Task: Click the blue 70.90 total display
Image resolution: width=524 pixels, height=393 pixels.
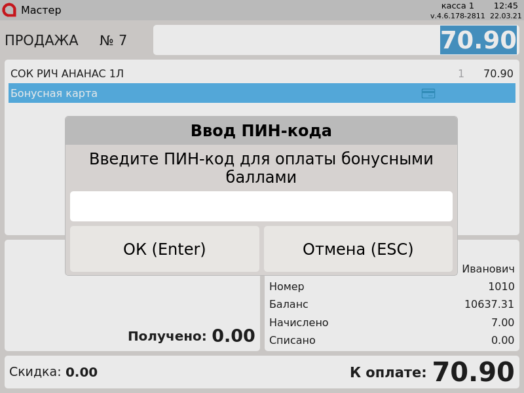Action: tap(478, 41)
